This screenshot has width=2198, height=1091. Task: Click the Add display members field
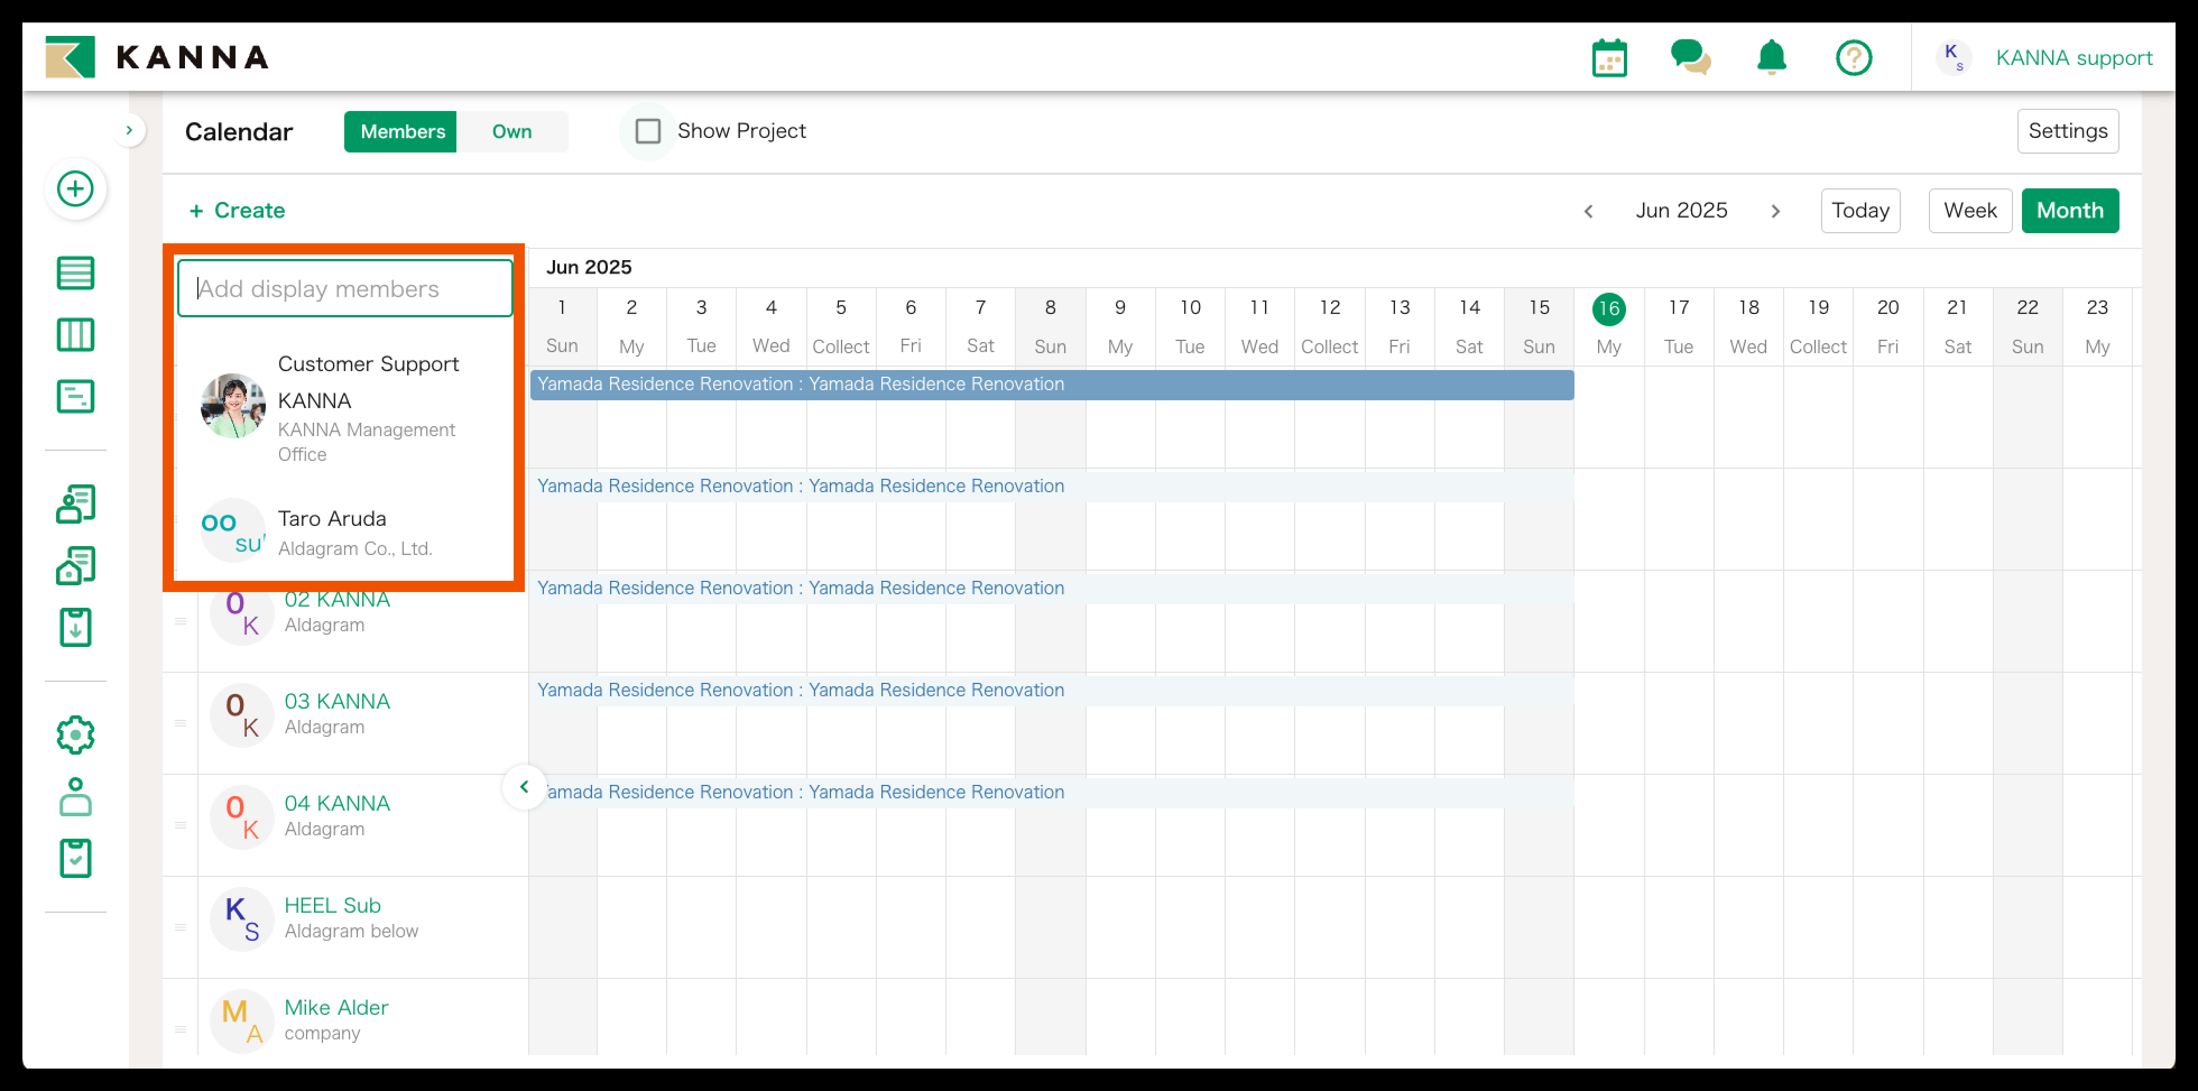(345, 289)
